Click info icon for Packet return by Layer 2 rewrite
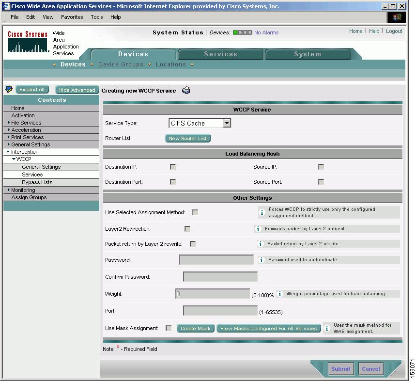 coord(261,244)
